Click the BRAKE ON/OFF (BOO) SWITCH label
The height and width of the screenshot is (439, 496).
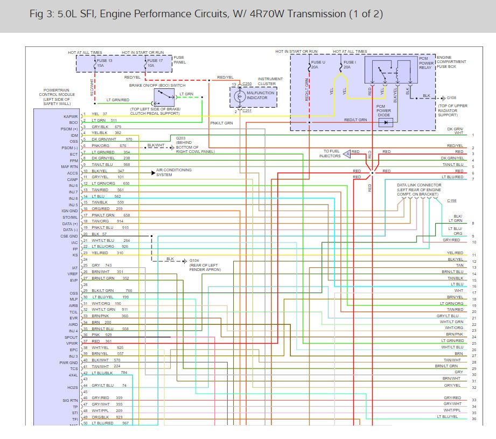(x=157, y=86)
